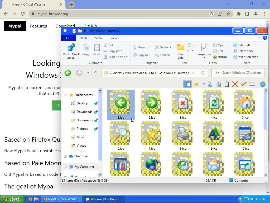This screenshot has height=203, width=270.
Task: Click red X delete toolbar icon
Action: pos(235,84)
